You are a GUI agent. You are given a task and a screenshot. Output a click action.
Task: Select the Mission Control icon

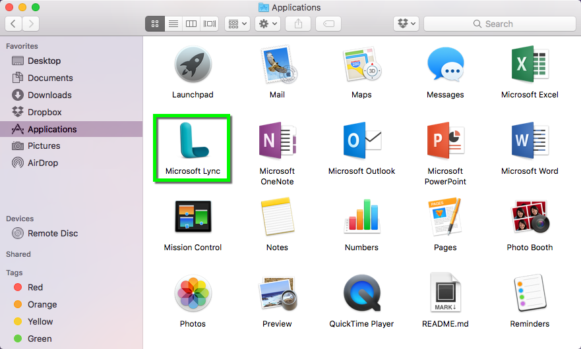(193, 217)
